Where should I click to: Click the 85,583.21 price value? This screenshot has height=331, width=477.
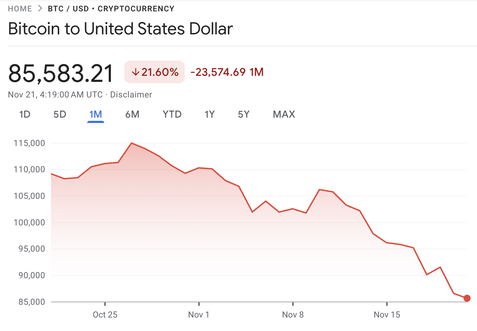click(x=61, y=73)
